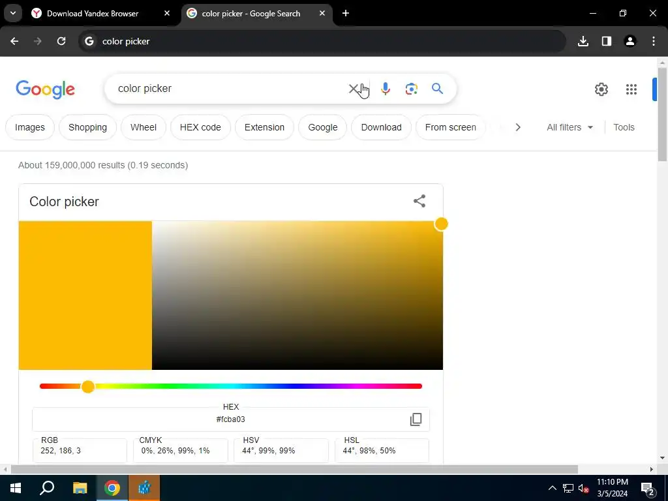Select the Download filter chip

pyautogui.click(x=381, y=127)
